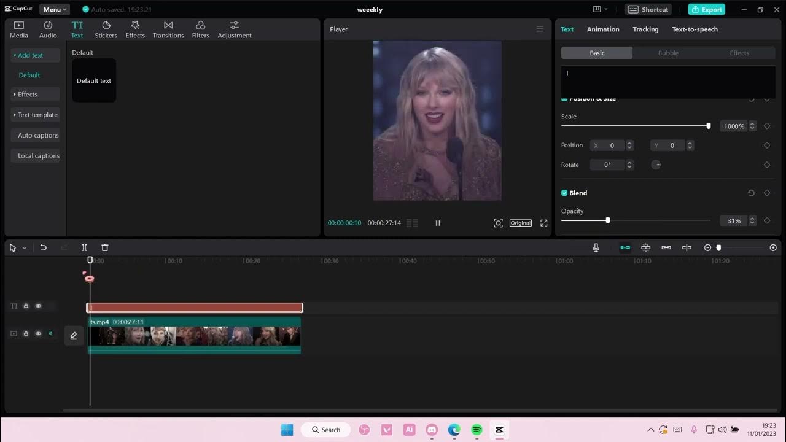This screenshot has height=442, width=786.
Task: Select the Basic sub-tab
Action: pos(597,53)
